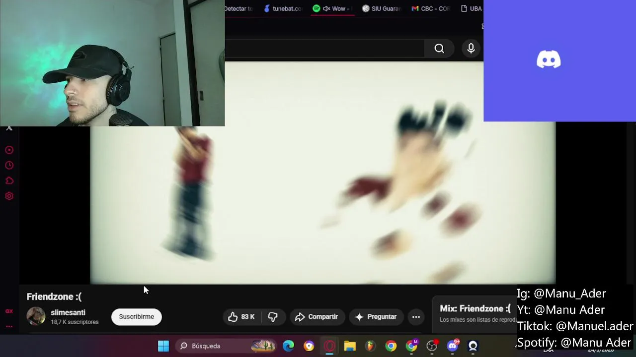The width and height of the screenshot is (636, 357).
Task: Like the video with 83 K likes
Action: [241, 317]
